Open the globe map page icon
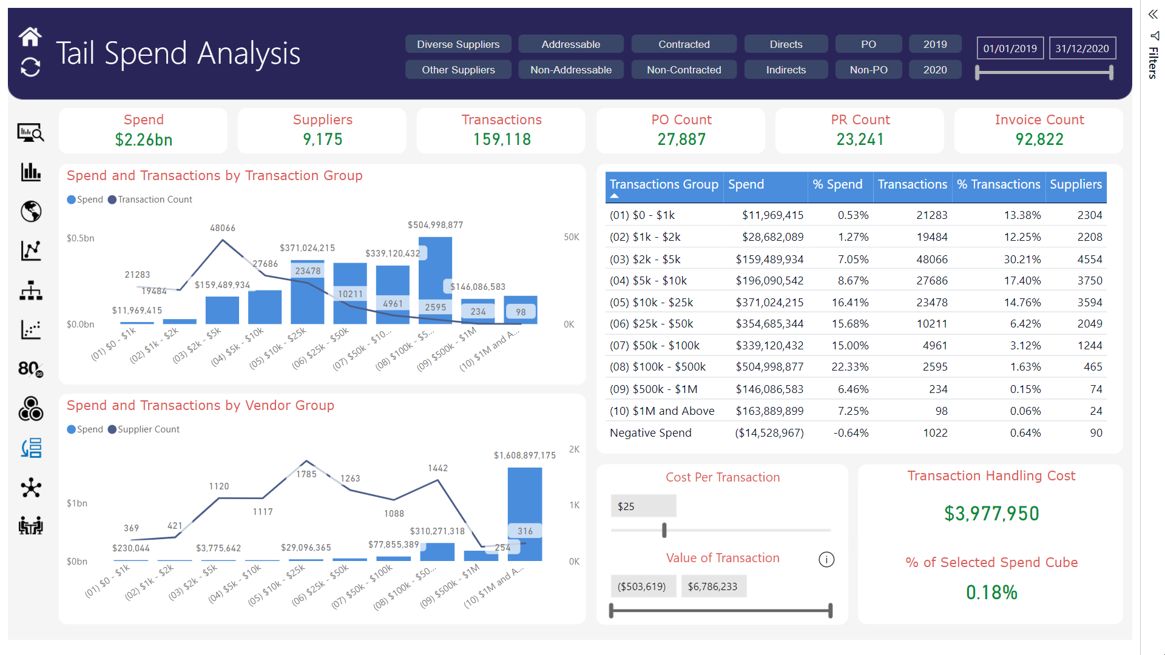Image resolution: width=1165 pixels, height=655 pixels. pos(30,212)
